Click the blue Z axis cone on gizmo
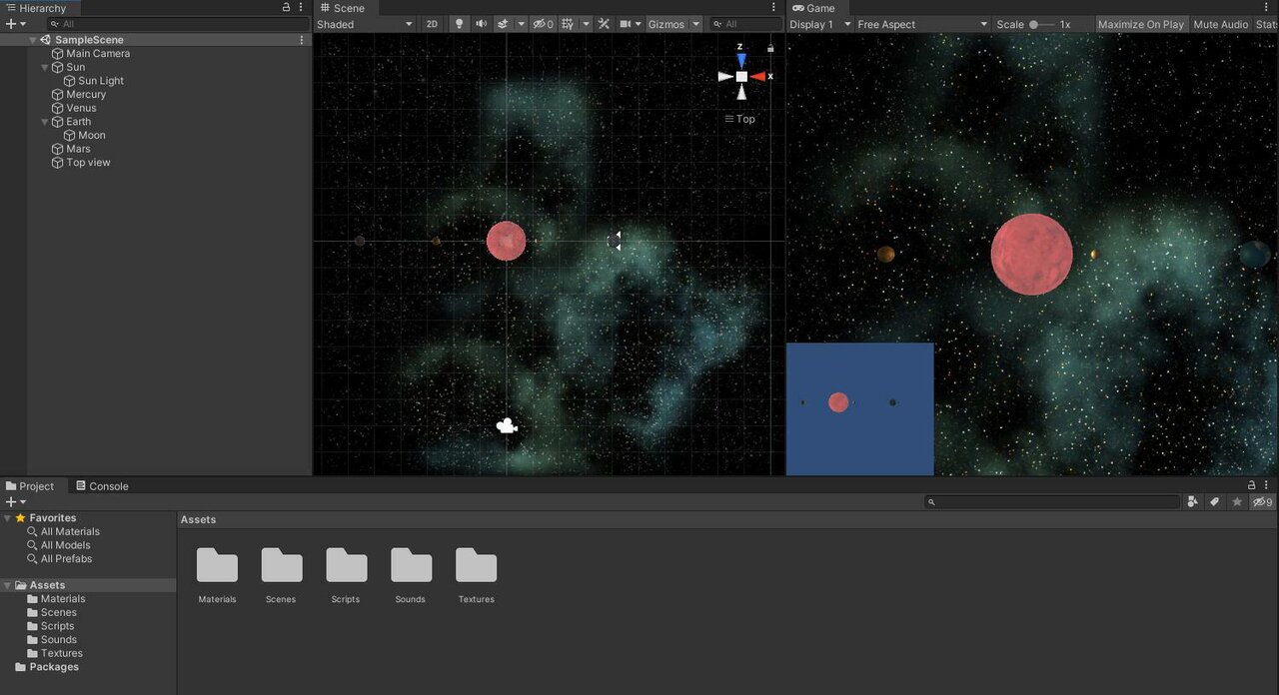Viewport: 1279px width, 695px height. (741, 60)
